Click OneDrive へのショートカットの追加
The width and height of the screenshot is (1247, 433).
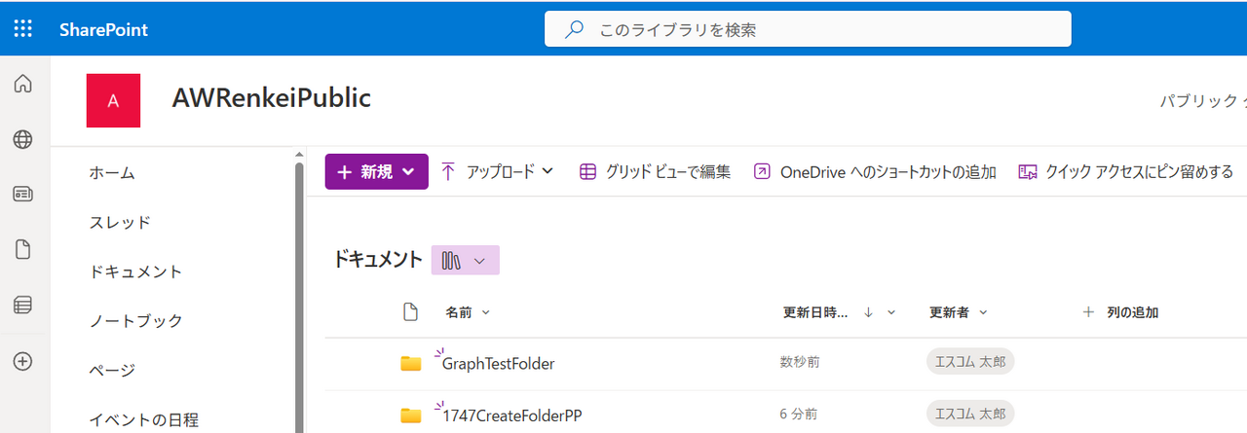[x=874, y=172]
